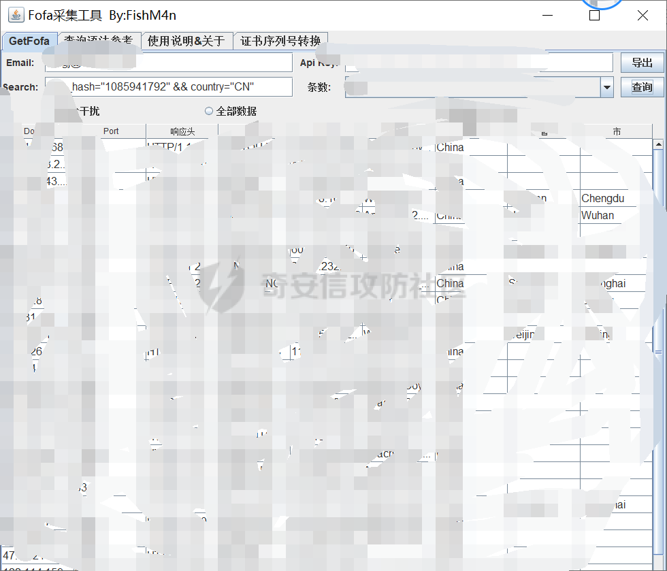Select the China cell in first table row
This screenshot has height=571, width=667.
pyautogui.click(x=471, y=147)
